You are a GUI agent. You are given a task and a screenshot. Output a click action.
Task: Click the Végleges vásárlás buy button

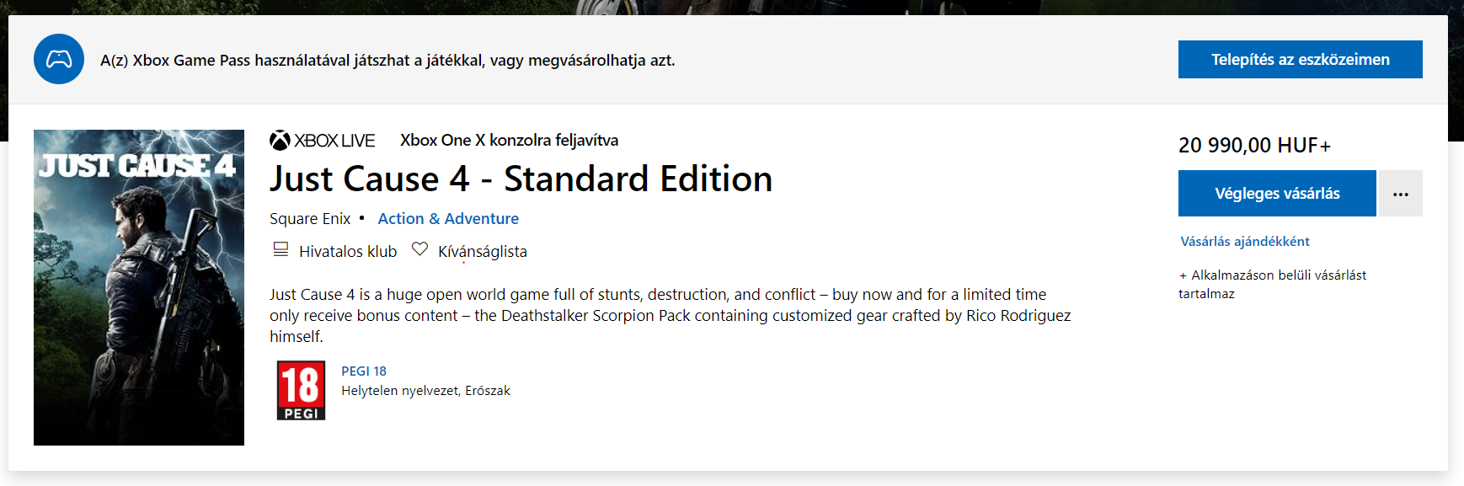click(1276, 194)
